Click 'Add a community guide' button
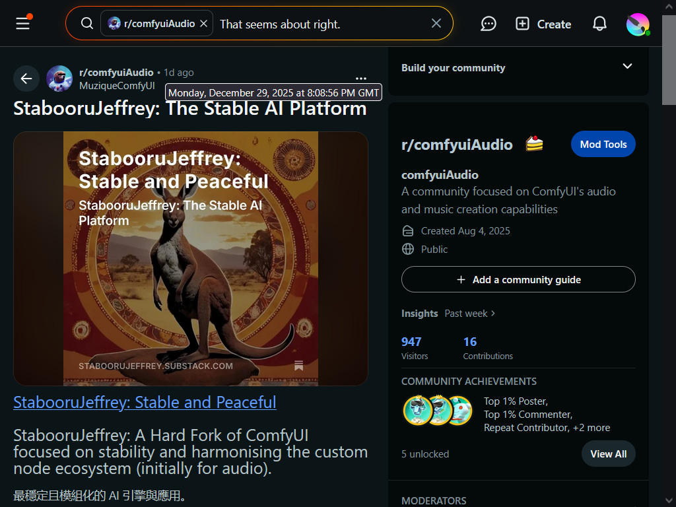The height and width of the screenshot is (507, 676). click(x=518, y=279)
